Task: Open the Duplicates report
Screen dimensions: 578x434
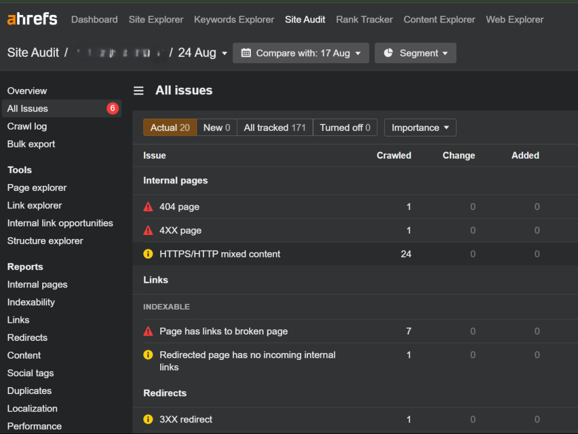Action: click(29, 391)
